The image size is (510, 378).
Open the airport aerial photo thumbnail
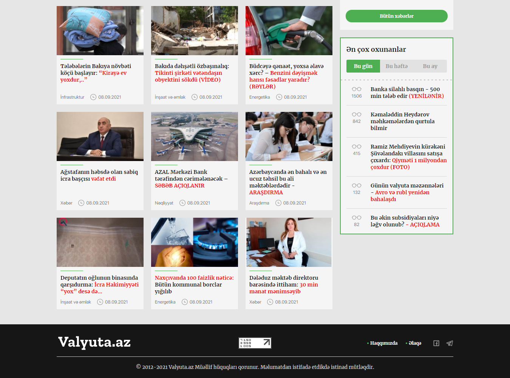[195, 136]
